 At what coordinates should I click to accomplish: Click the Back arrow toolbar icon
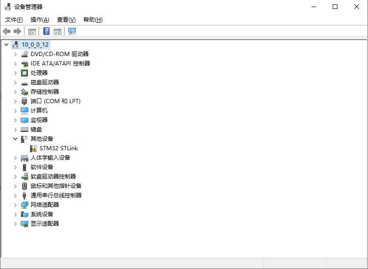click(x=7, y=31)
